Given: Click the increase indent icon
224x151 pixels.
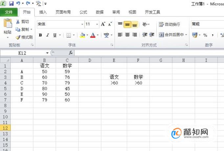Looking at the screenshot, I should [152, 35].
